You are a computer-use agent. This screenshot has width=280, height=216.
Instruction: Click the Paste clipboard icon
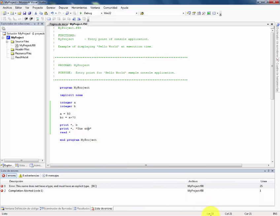coord(46,13)
